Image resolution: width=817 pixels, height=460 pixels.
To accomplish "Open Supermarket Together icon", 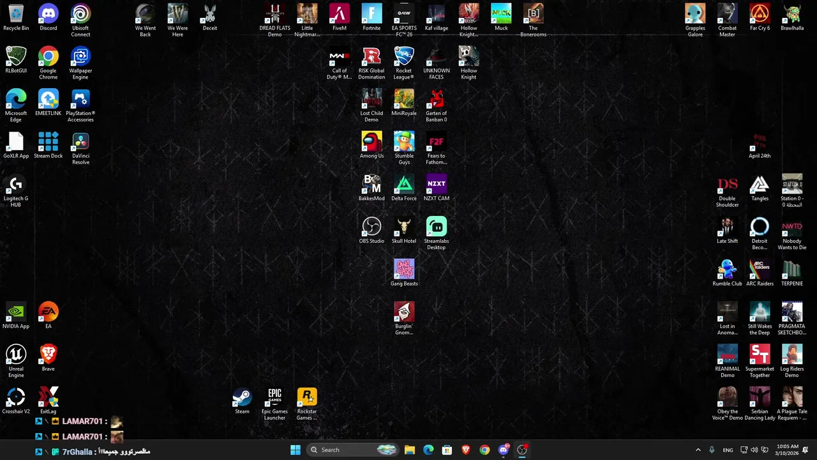I will pyautogui.click(x=760, y=361).
